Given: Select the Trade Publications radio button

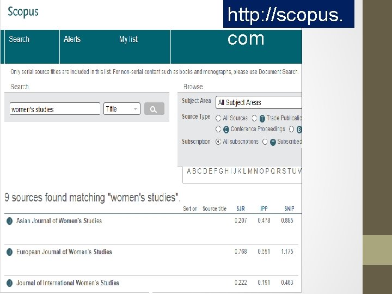Looking at the screenshot, I should [x=254, y=118].
